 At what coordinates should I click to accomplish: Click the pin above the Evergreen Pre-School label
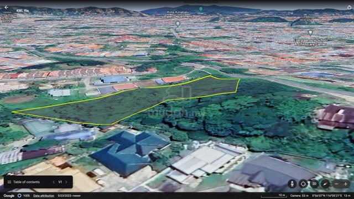[x=310, y=33]
